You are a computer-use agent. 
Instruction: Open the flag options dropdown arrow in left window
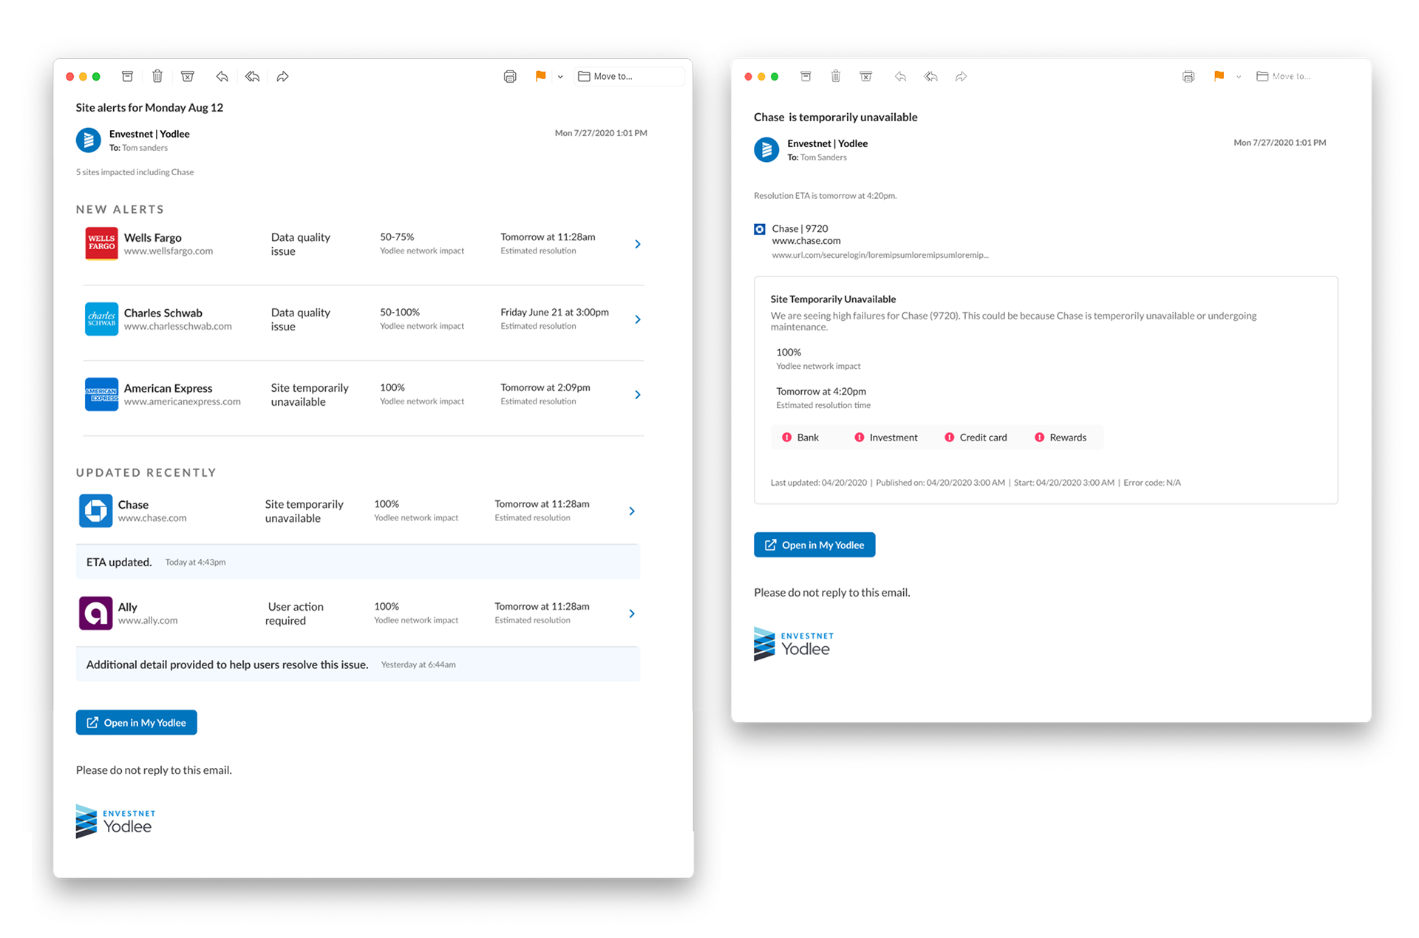point(560,77)
